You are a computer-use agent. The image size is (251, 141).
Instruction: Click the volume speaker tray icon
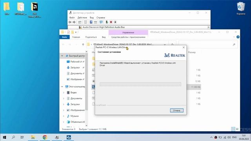tap(229, 137)
